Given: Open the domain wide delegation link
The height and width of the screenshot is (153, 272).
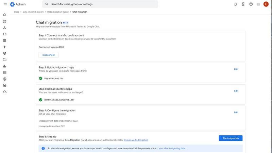Looking at the screenshot, I should pos(136,140).
